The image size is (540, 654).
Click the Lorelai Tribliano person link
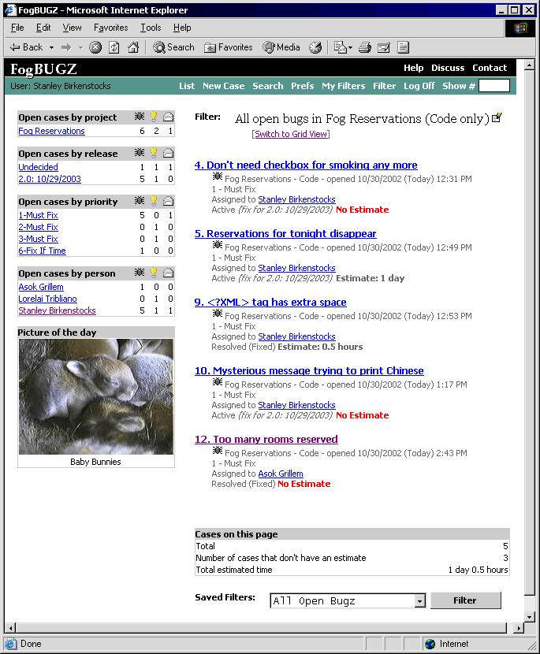pos(47,299)
